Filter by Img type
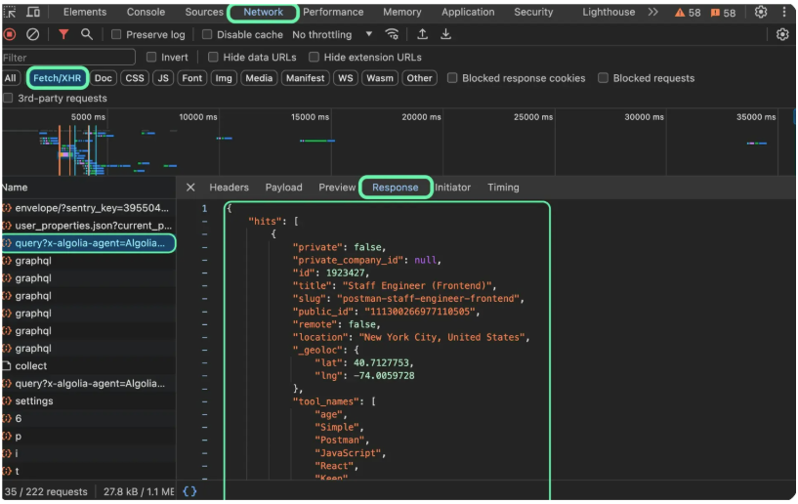 coord(224,78)
